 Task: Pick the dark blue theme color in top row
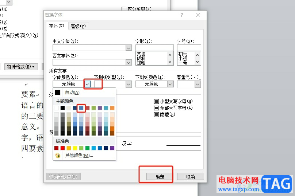(75, 108)
